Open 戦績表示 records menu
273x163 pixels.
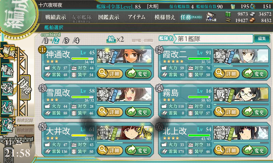pyautogui.click(x=56, y=17)
